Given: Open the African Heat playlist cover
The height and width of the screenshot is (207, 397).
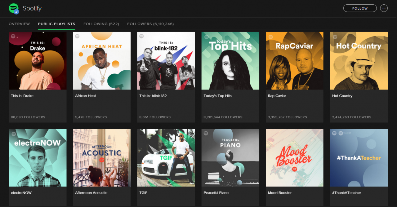Looking at the screenshot, I should pos(102,61).
